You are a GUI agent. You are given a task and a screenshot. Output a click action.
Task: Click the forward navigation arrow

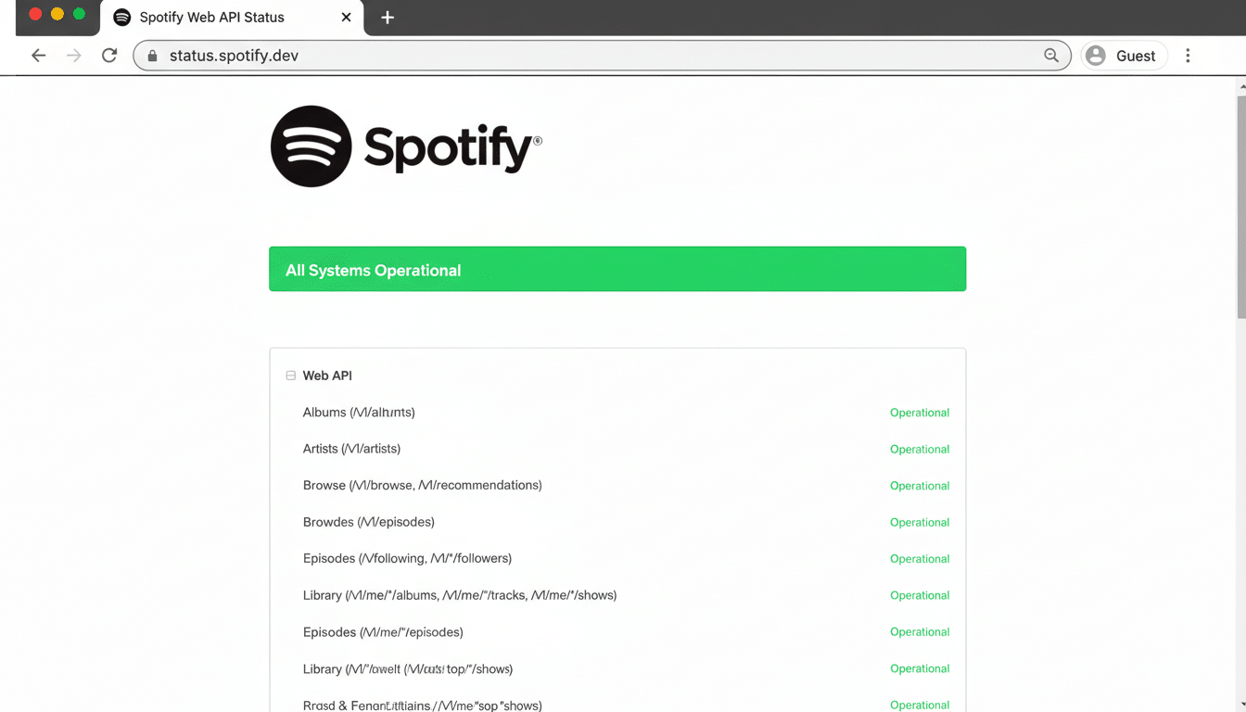(73, 55)
